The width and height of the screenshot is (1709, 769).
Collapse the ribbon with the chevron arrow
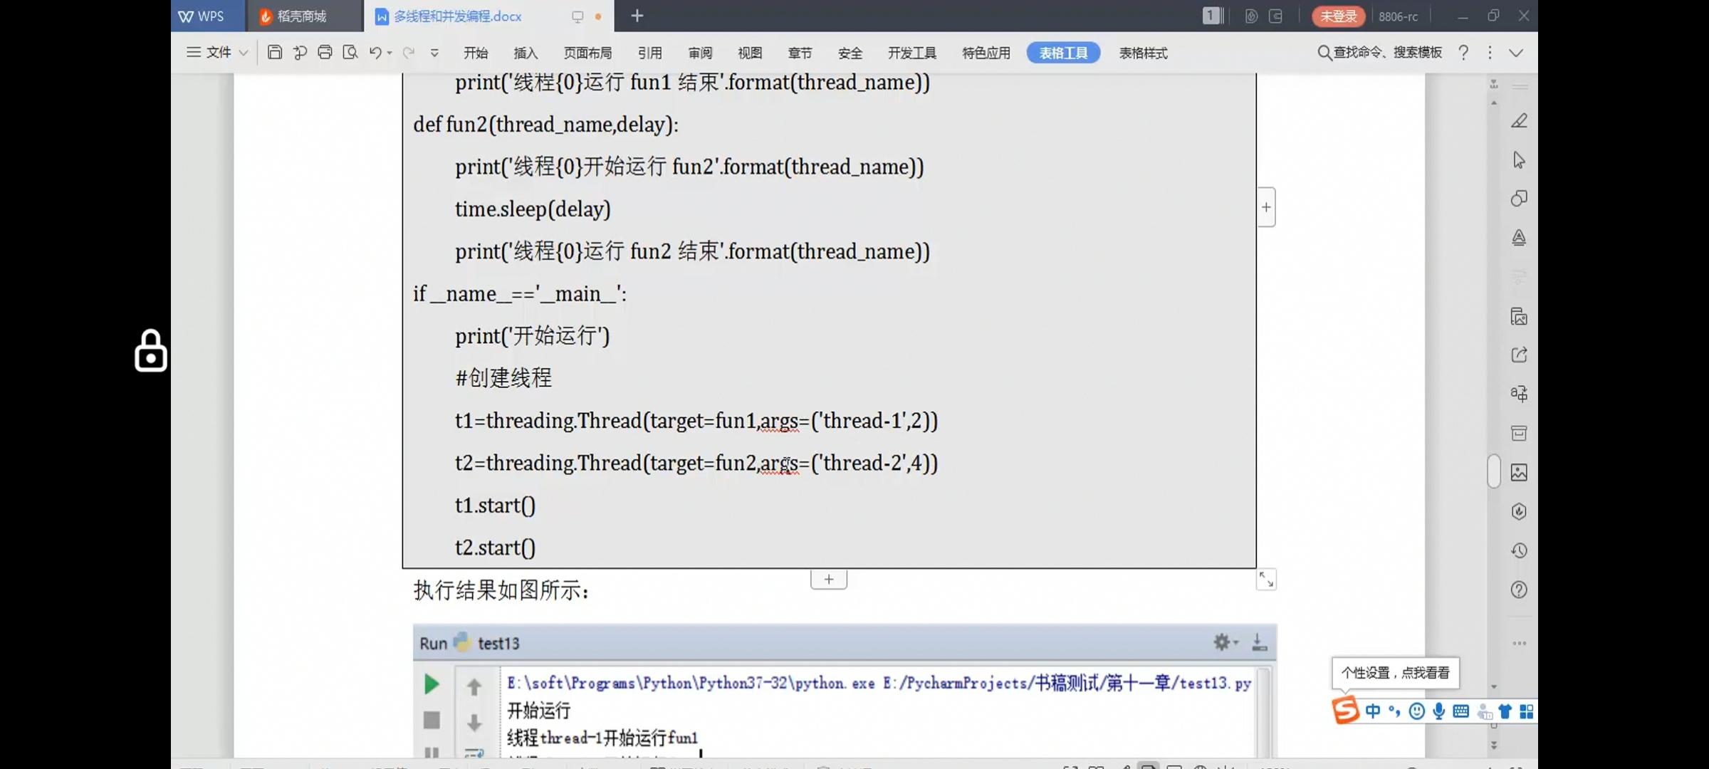[1516, 53]
